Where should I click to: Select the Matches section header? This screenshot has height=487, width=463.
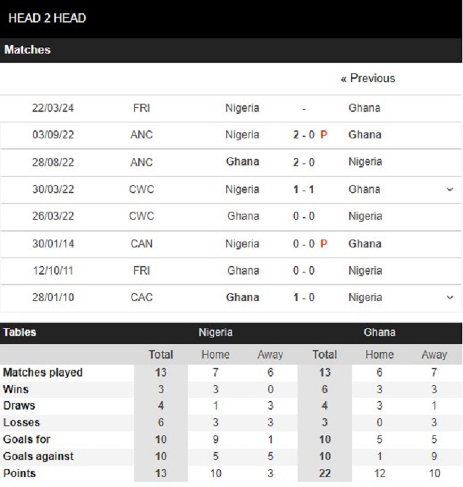[27, 50]
